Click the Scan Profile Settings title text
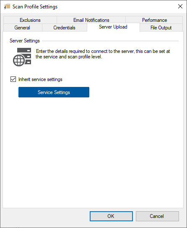 35,7
